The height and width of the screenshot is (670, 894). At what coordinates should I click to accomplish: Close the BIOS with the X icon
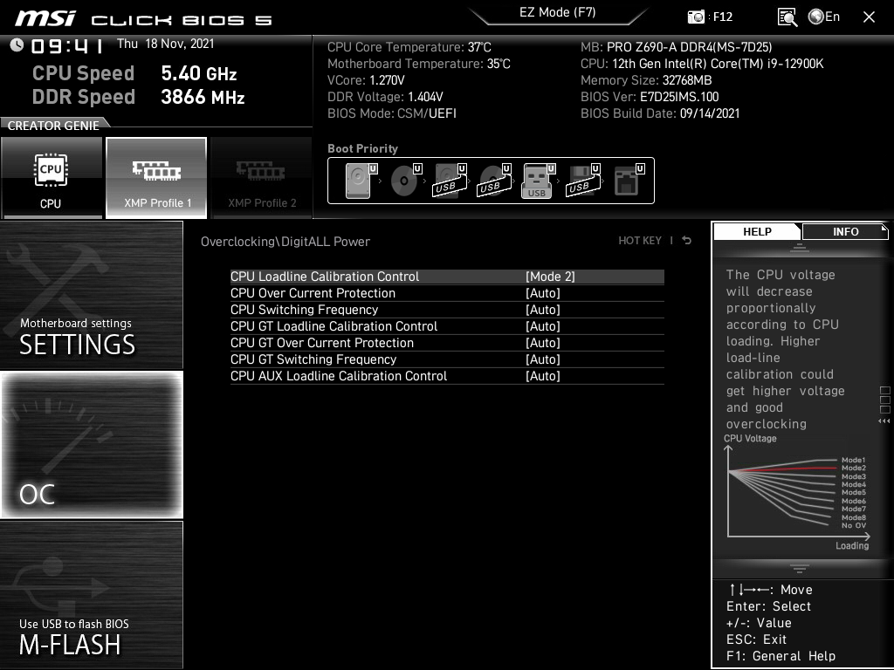[x=869, y=17]
